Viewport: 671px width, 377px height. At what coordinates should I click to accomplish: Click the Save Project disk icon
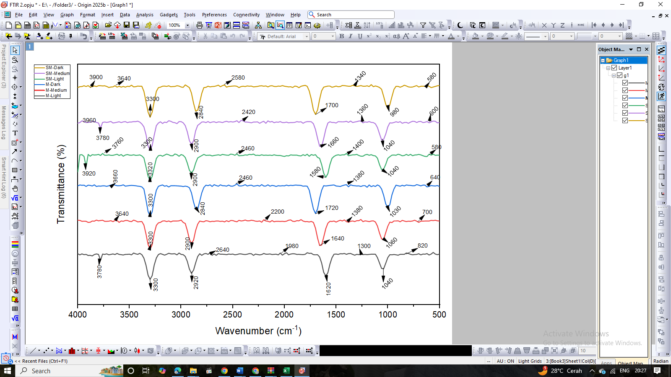coord(127,25)
